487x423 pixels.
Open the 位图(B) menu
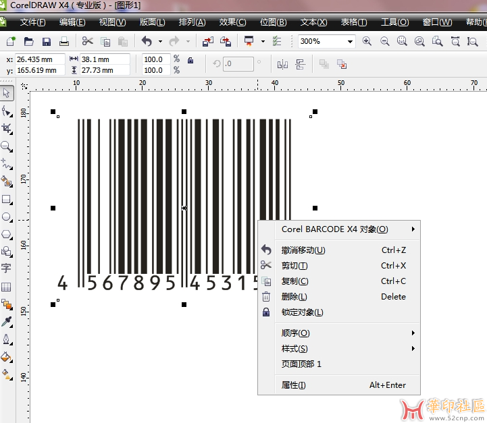(274, 22)
